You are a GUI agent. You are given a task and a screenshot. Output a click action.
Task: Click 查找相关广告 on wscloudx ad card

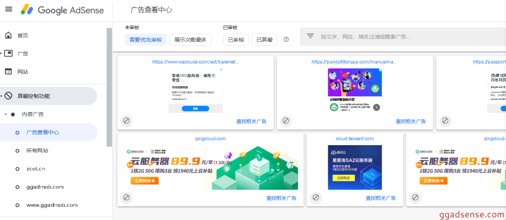pos(252,121)
